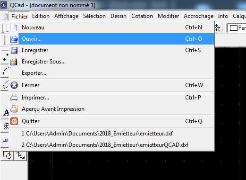Click the Fermer X circle icon
The height and width of the screenshot is (180, 246).
click(x=14, y=85)
